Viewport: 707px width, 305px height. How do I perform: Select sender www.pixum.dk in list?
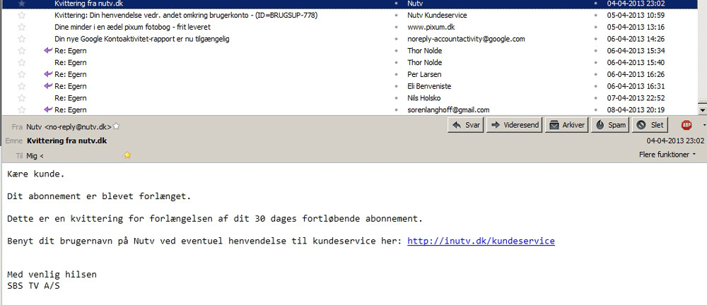tap(431, 27)
